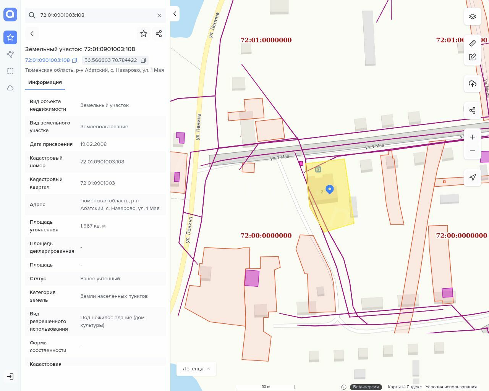This screenshot has width=489, height=391.
Task: Clear the search field text
Action: tap(159, 15)
